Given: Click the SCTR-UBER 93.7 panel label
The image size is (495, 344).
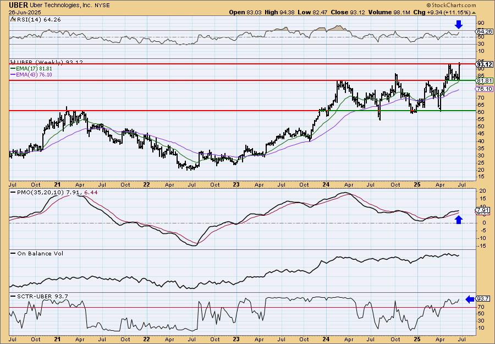Looking at the screenshot, I should click(42, 296).
